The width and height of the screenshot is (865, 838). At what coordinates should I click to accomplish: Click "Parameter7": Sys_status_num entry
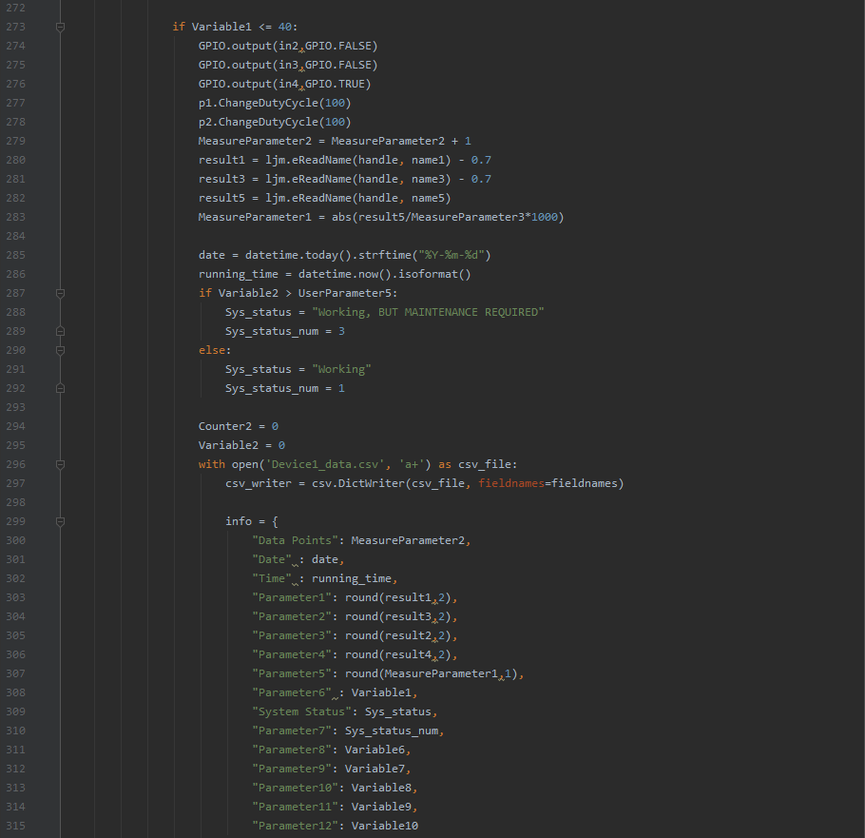click(x=348, y=731)
